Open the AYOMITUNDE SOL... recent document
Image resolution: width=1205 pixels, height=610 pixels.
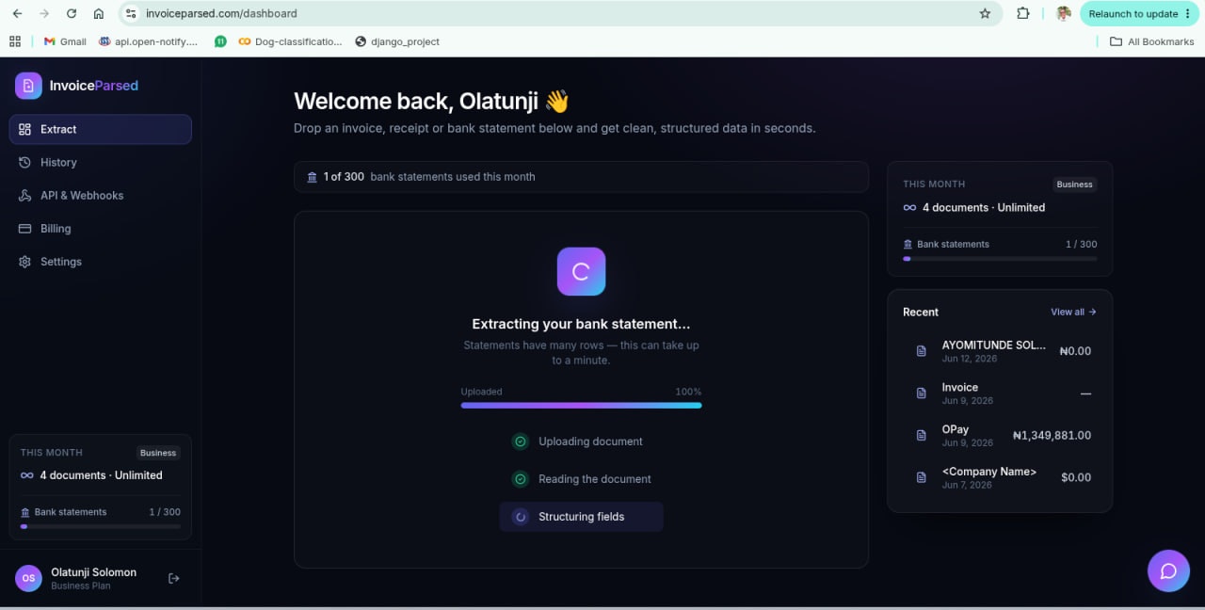coord(1000,350)
